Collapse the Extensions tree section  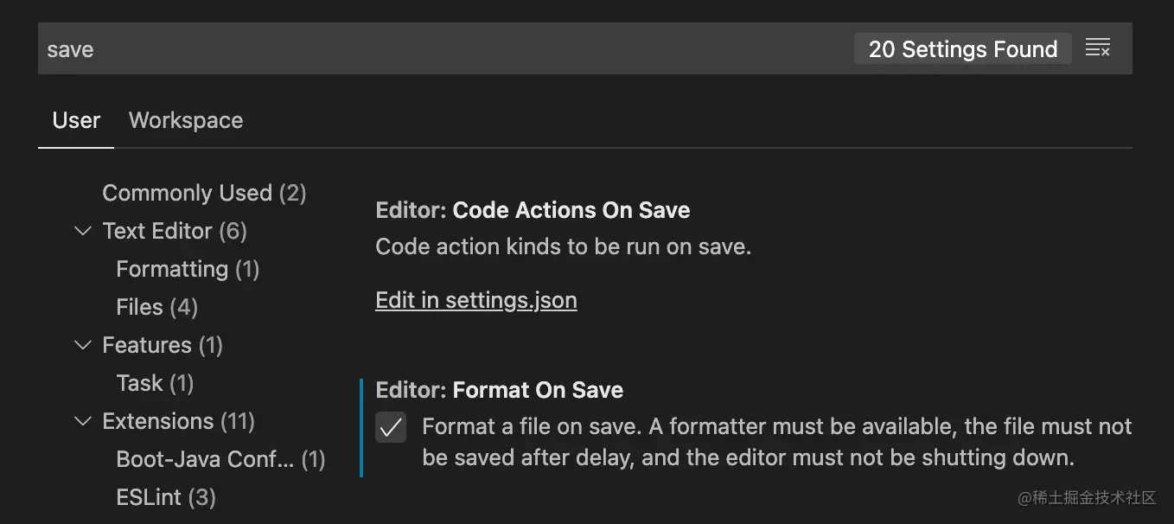click(x=83, y=421)
